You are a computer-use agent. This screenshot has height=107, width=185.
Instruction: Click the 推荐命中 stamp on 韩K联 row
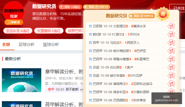pos(171,34)
